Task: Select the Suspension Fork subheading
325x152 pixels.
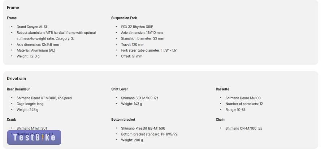Action: 124,18
